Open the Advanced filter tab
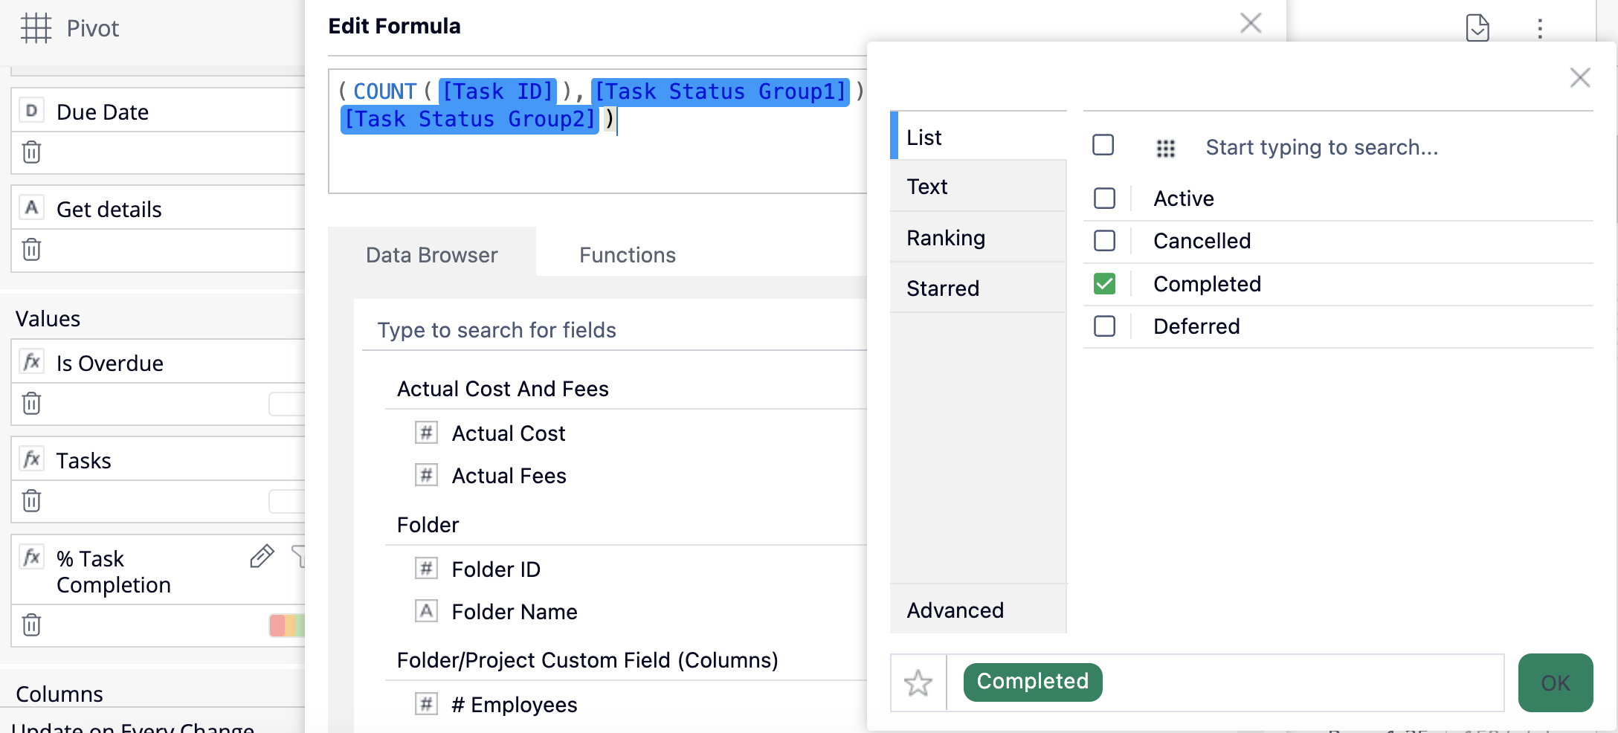This screenshot has height=733, width=1618. point(979,610)
